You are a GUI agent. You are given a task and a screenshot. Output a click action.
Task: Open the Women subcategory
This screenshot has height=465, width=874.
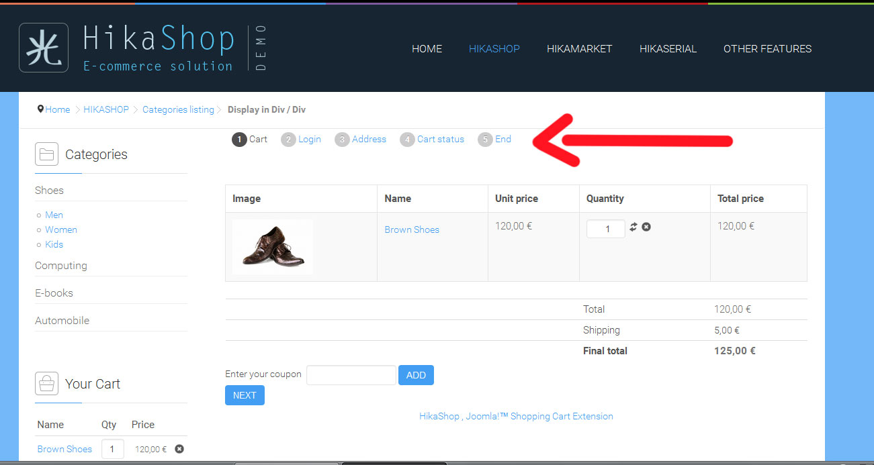(61, 229)
